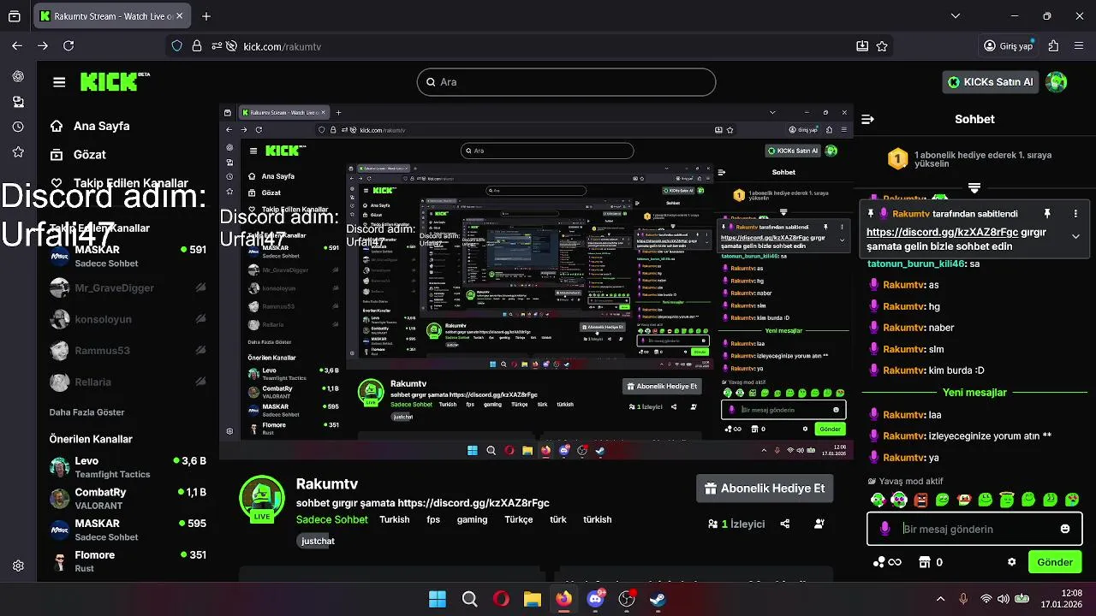The width and height of the screenshot is (1096, 616).
Task: Open the gift shop icon showing 0
Action: click(x=931, y=562)
